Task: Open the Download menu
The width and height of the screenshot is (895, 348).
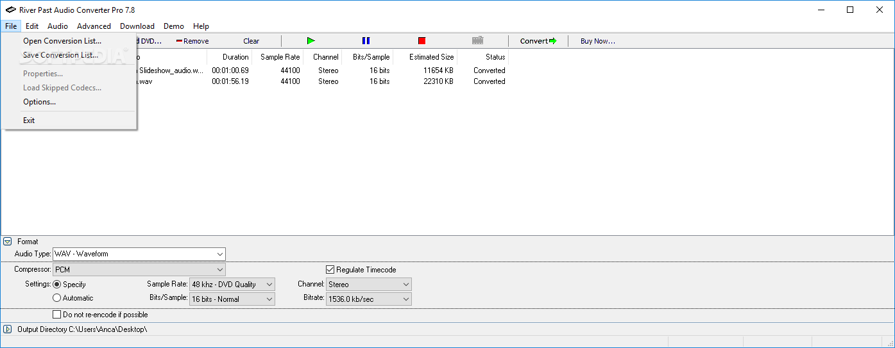Action: (x=137, y=26)
